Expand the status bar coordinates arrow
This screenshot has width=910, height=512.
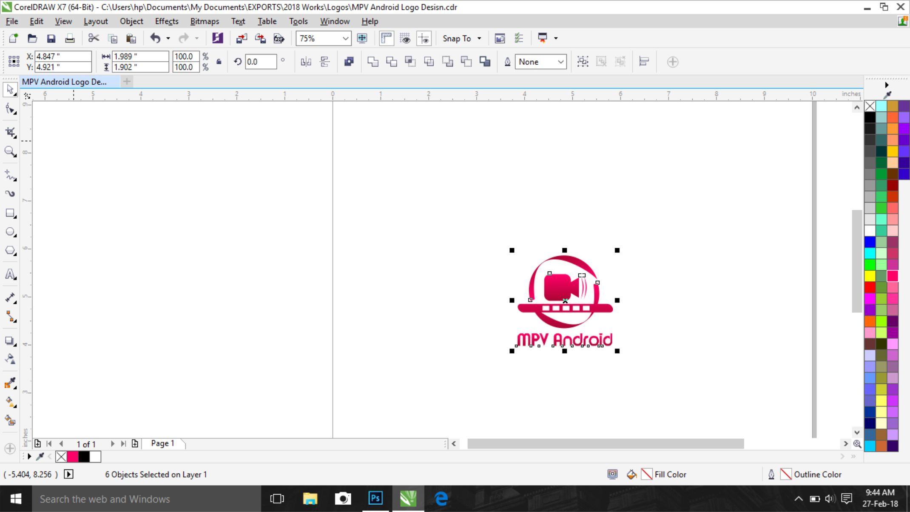coord(69,474)
